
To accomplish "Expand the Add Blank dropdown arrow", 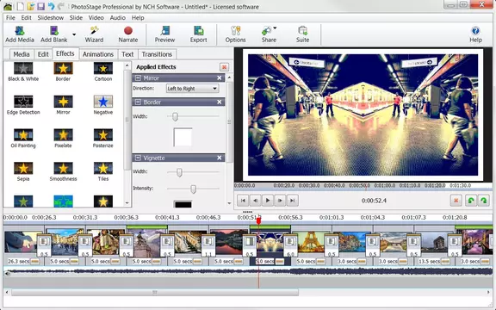I will pos(74,34).
